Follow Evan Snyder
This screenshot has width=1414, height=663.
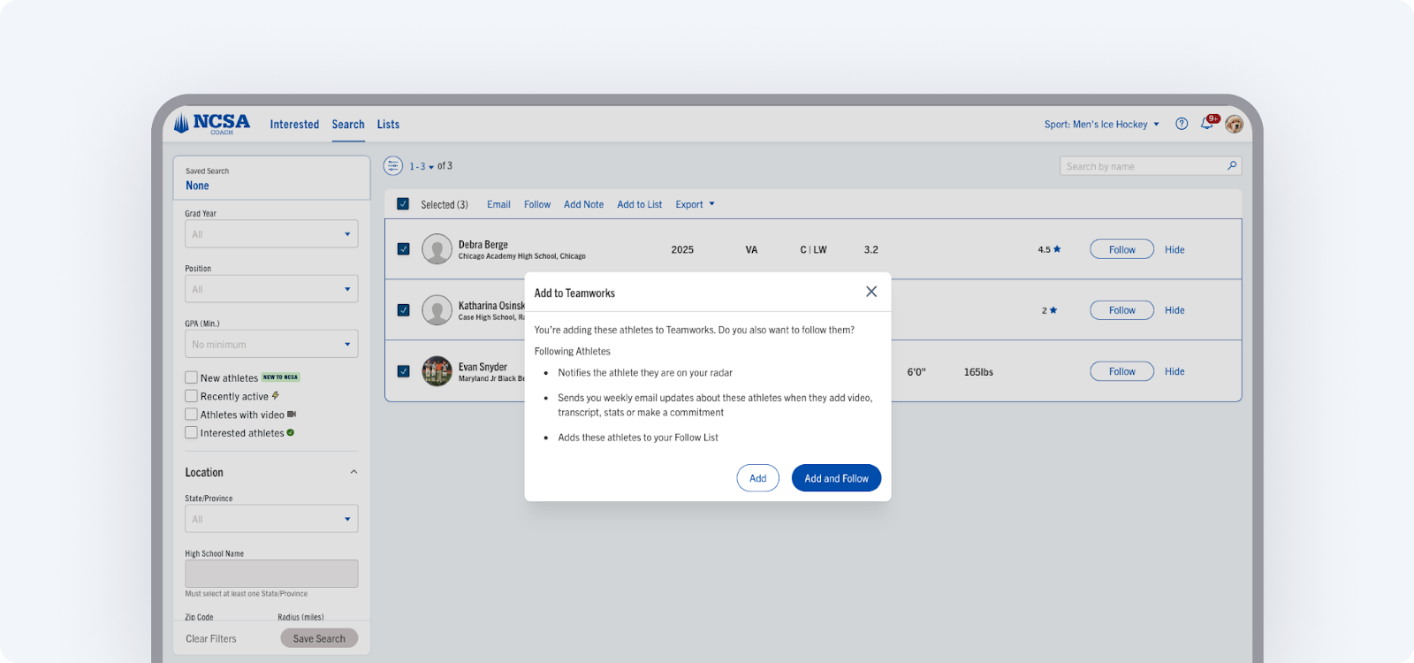(1121, 371)
